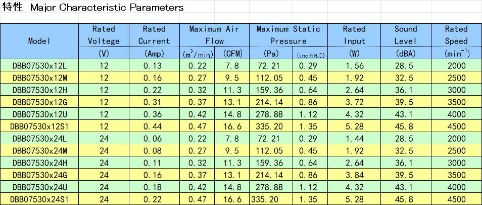Click the 3.84 rated input cell
This screenshot has width=482, height=205.
coord(354,175)
